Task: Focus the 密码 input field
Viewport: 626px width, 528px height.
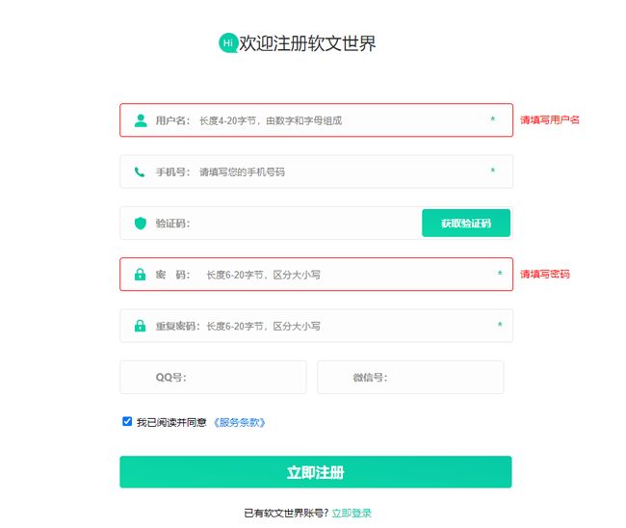Action: coord(347,275)
